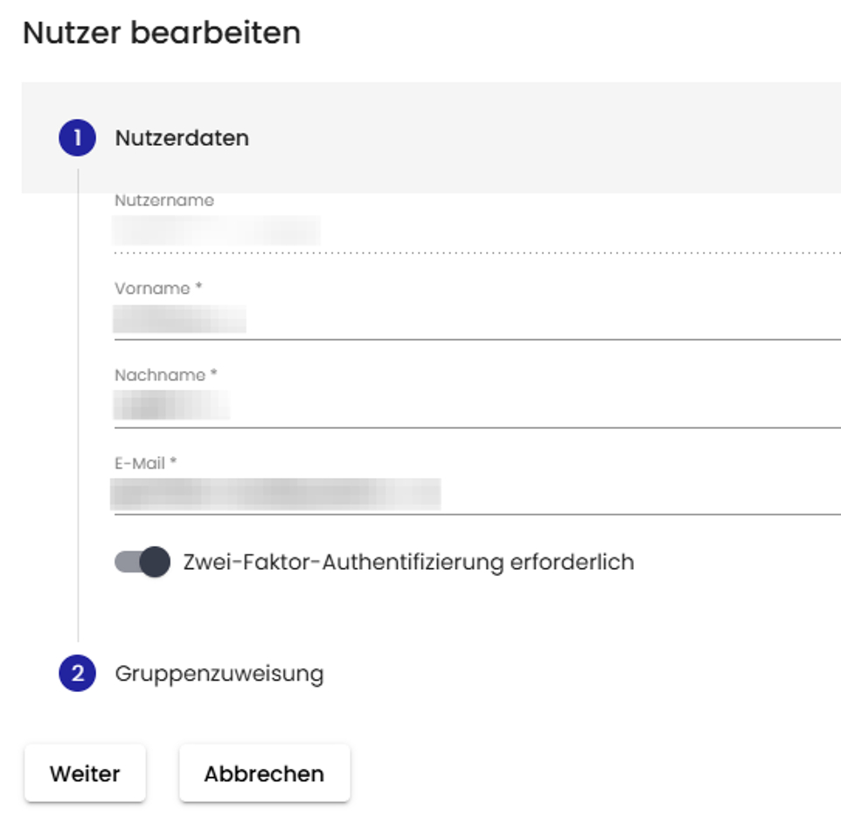Expand the Gruppenzuweisung step
Viewport: 841px width, 831px height.
coord(219,674)
